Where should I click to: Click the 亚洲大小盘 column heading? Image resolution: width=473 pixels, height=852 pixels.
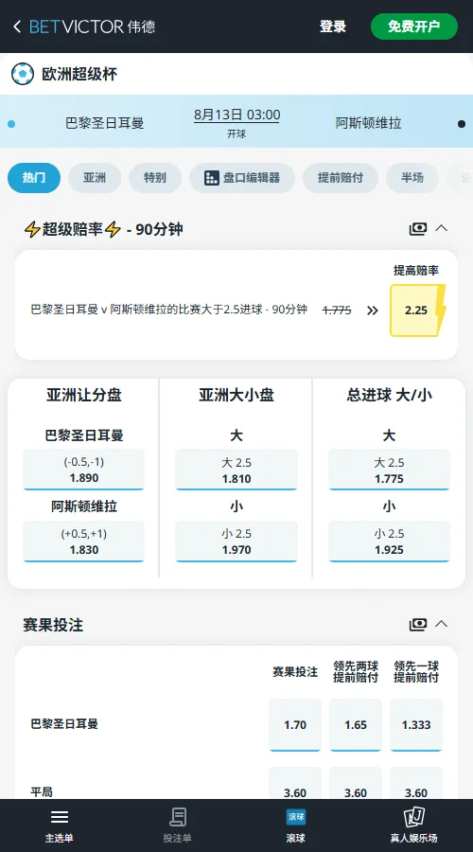pos(236,396)
